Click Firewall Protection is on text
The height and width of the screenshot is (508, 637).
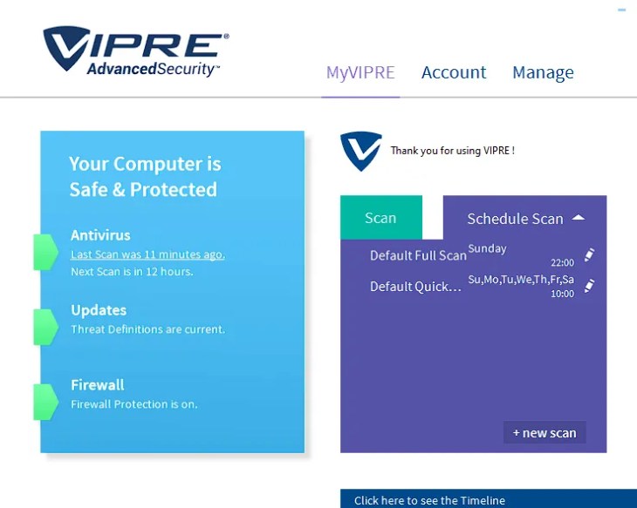[134, 404]
